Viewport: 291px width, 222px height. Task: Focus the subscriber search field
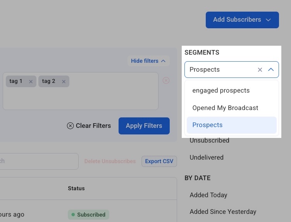click(39, 161)
